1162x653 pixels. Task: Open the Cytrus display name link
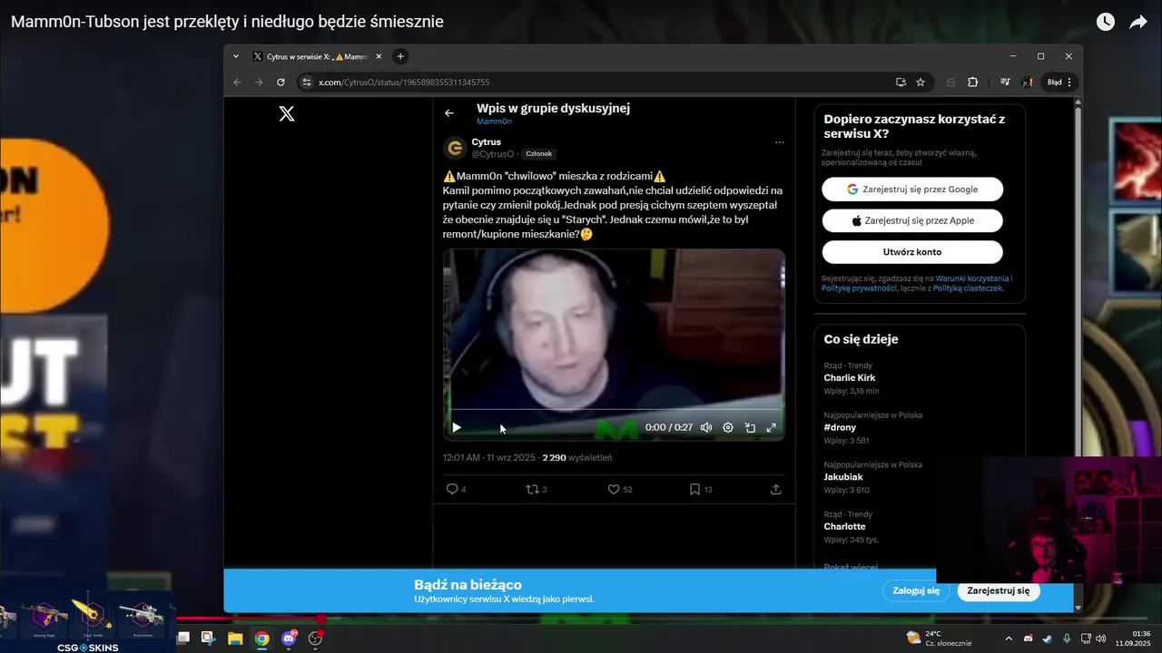tap(486, 142)
